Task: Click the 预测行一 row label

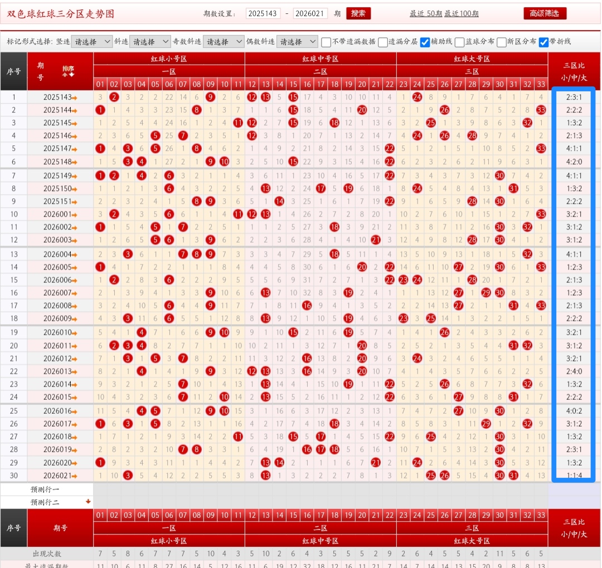Action: [45, 489]
